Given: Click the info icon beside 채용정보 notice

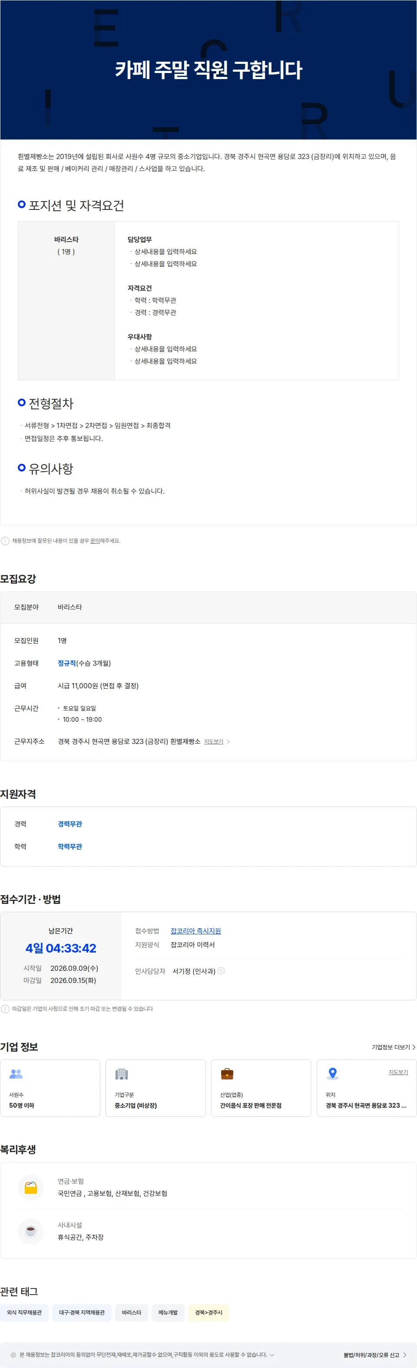Looking at the screenshot, I should point(5,541).
